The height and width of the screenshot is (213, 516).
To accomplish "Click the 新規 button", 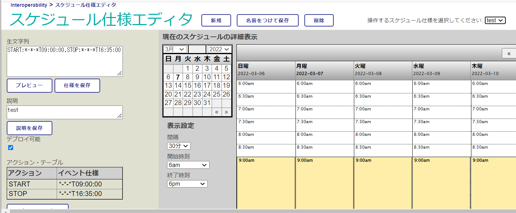I will pyautogui.click(x=216, y=21).
